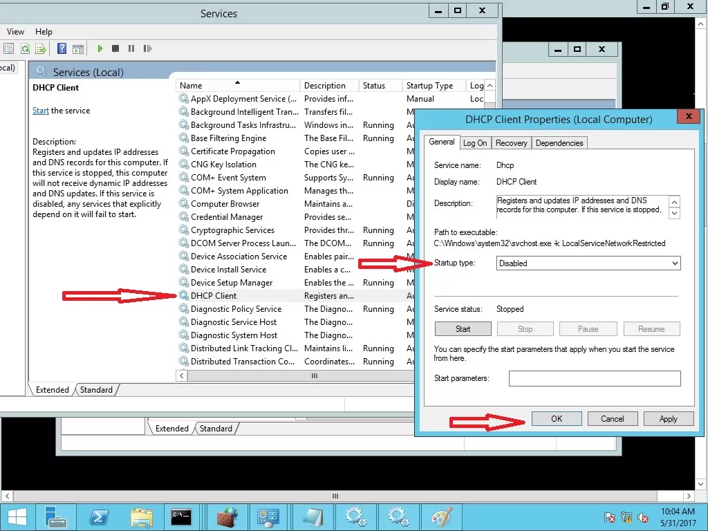The width and height of the screenshot is (708, 531).
Task: Click Cancel in DHCP Client Properties
Action: pyautogui.click(x=613, y=418)
